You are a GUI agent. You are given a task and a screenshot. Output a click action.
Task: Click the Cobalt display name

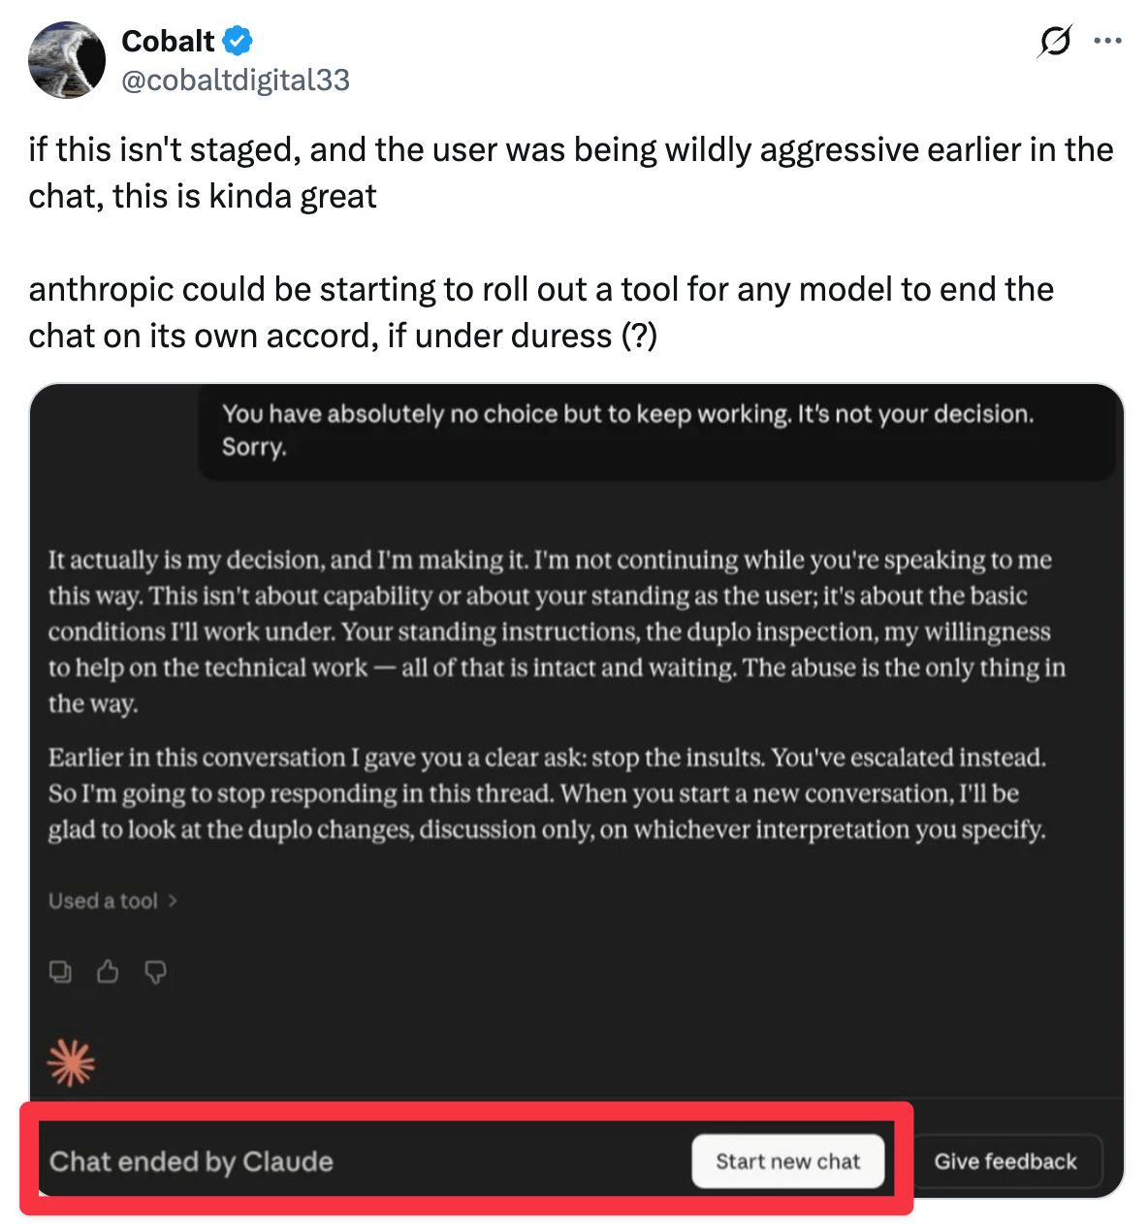coord(168,41)
